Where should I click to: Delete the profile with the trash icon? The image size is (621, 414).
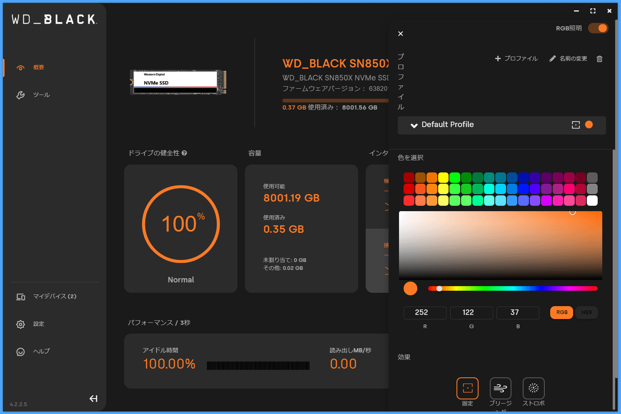599,59
